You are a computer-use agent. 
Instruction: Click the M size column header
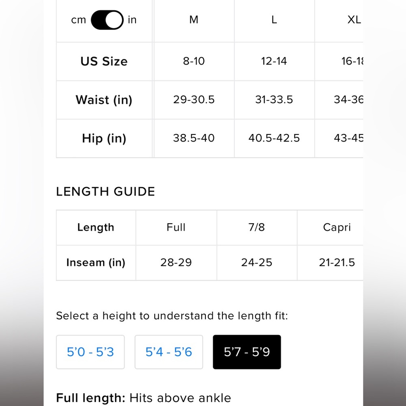pos(194,20)
